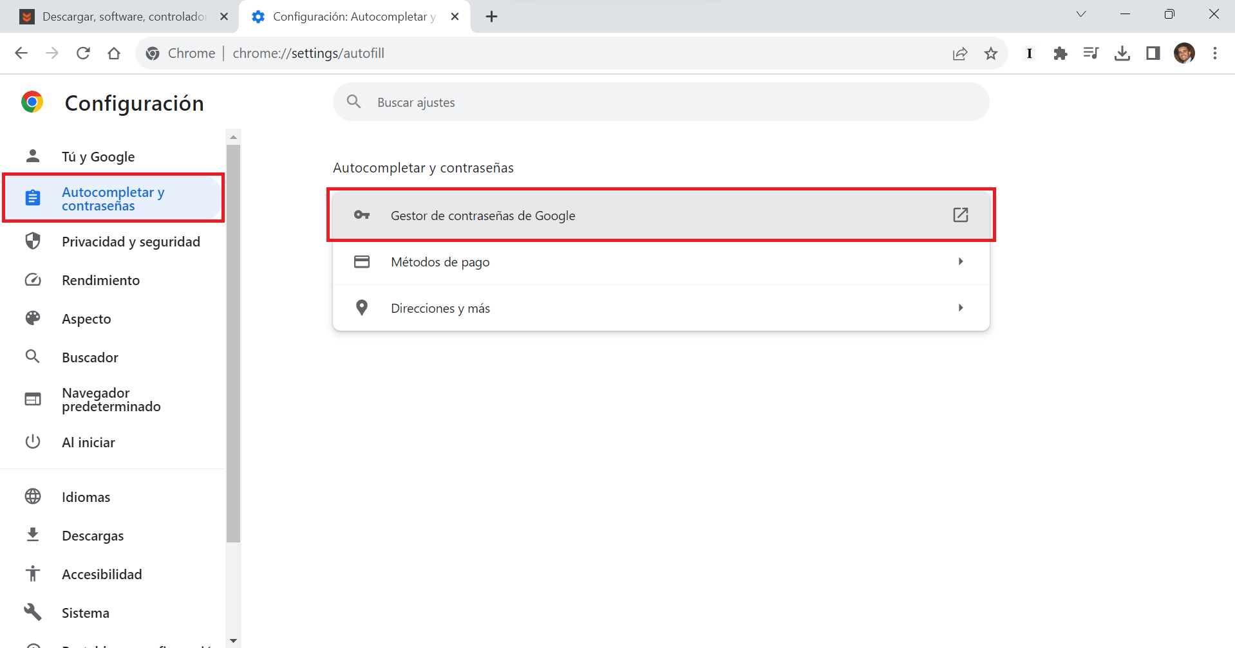Select Autocompletar y contraseñas in sidebar

[x=114, y=198]
